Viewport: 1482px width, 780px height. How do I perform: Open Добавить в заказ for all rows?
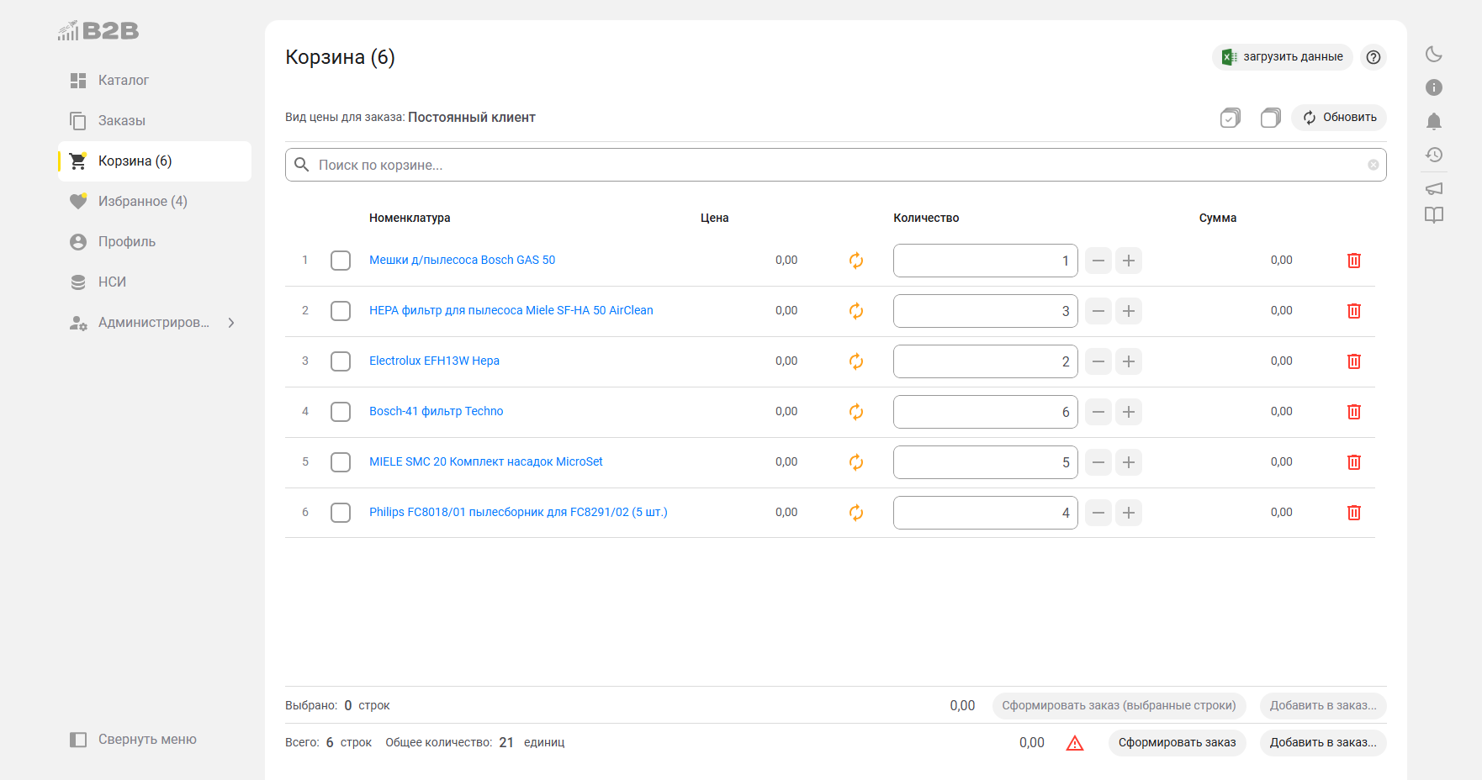click(1323, 743)
